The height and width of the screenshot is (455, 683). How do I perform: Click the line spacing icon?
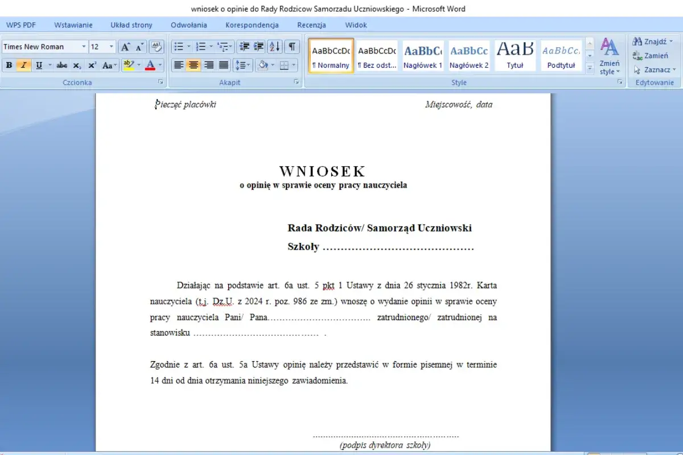pos(242,65)
